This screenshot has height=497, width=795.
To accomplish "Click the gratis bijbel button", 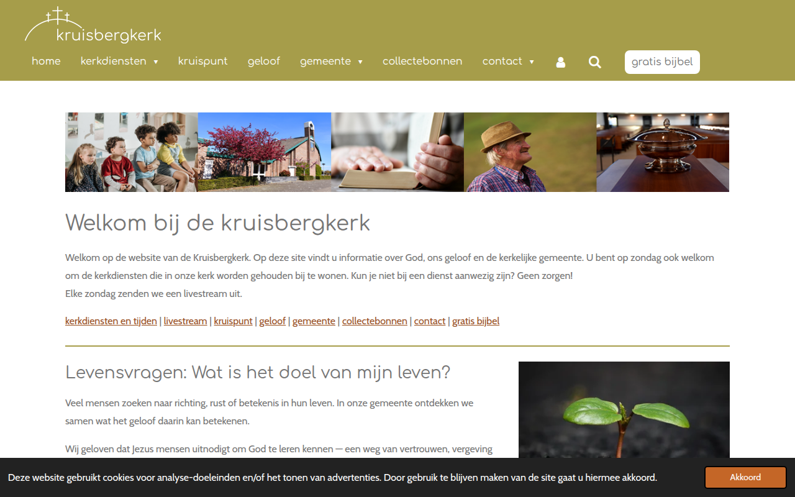I will (662, 62).
